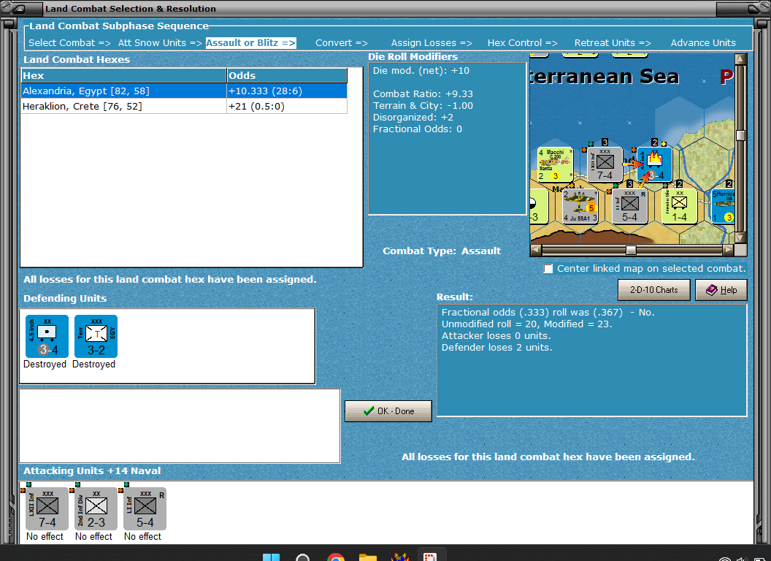
Task: Click Combat Ratio: +9.33 modifier line
Action: [x=423, y=94]
